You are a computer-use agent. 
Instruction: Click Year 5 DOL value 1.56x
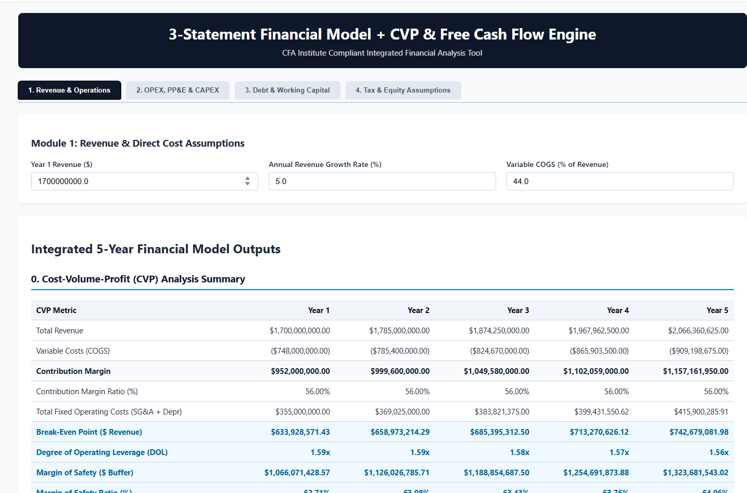tap(719, 452)
